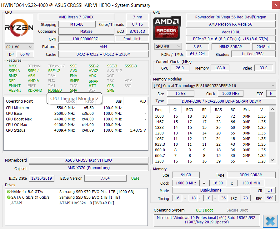Click the BIOS version 7704 field
This screenshot has height=229, width=280.
pos(105,178)
